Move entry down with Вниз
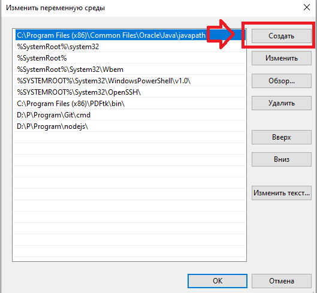 coord(282,159)
